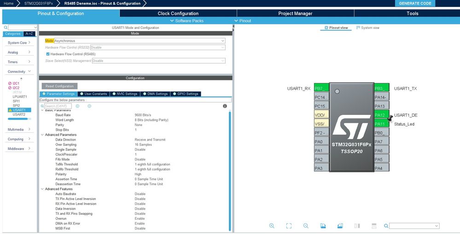Open the DMA Settings tab
Viewport: 460px width, 234px height.
(155, 94)
